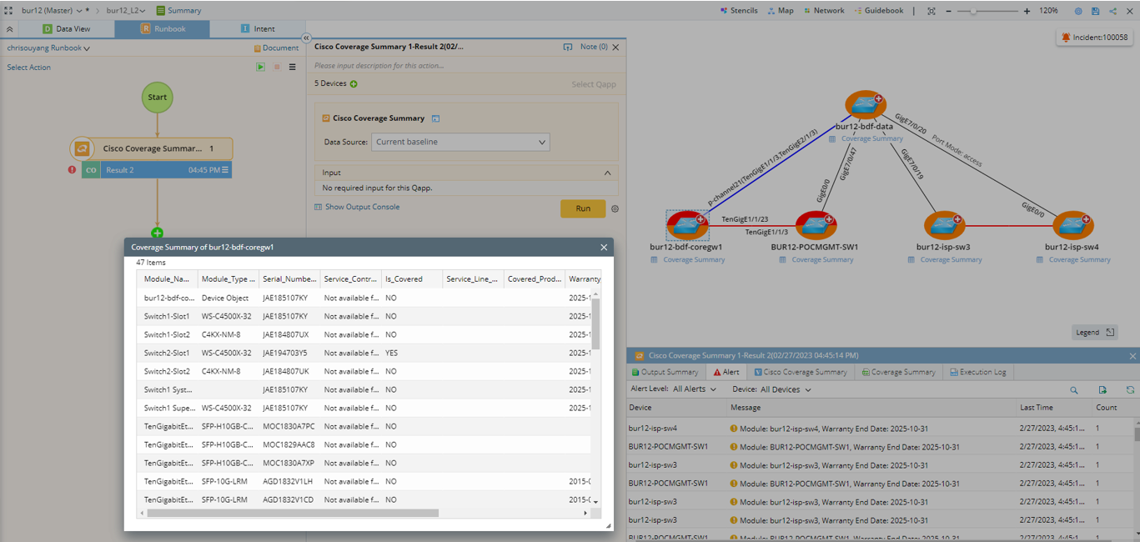
Task: Click the full screen icon top-left
Action: (x=8, y=11)
